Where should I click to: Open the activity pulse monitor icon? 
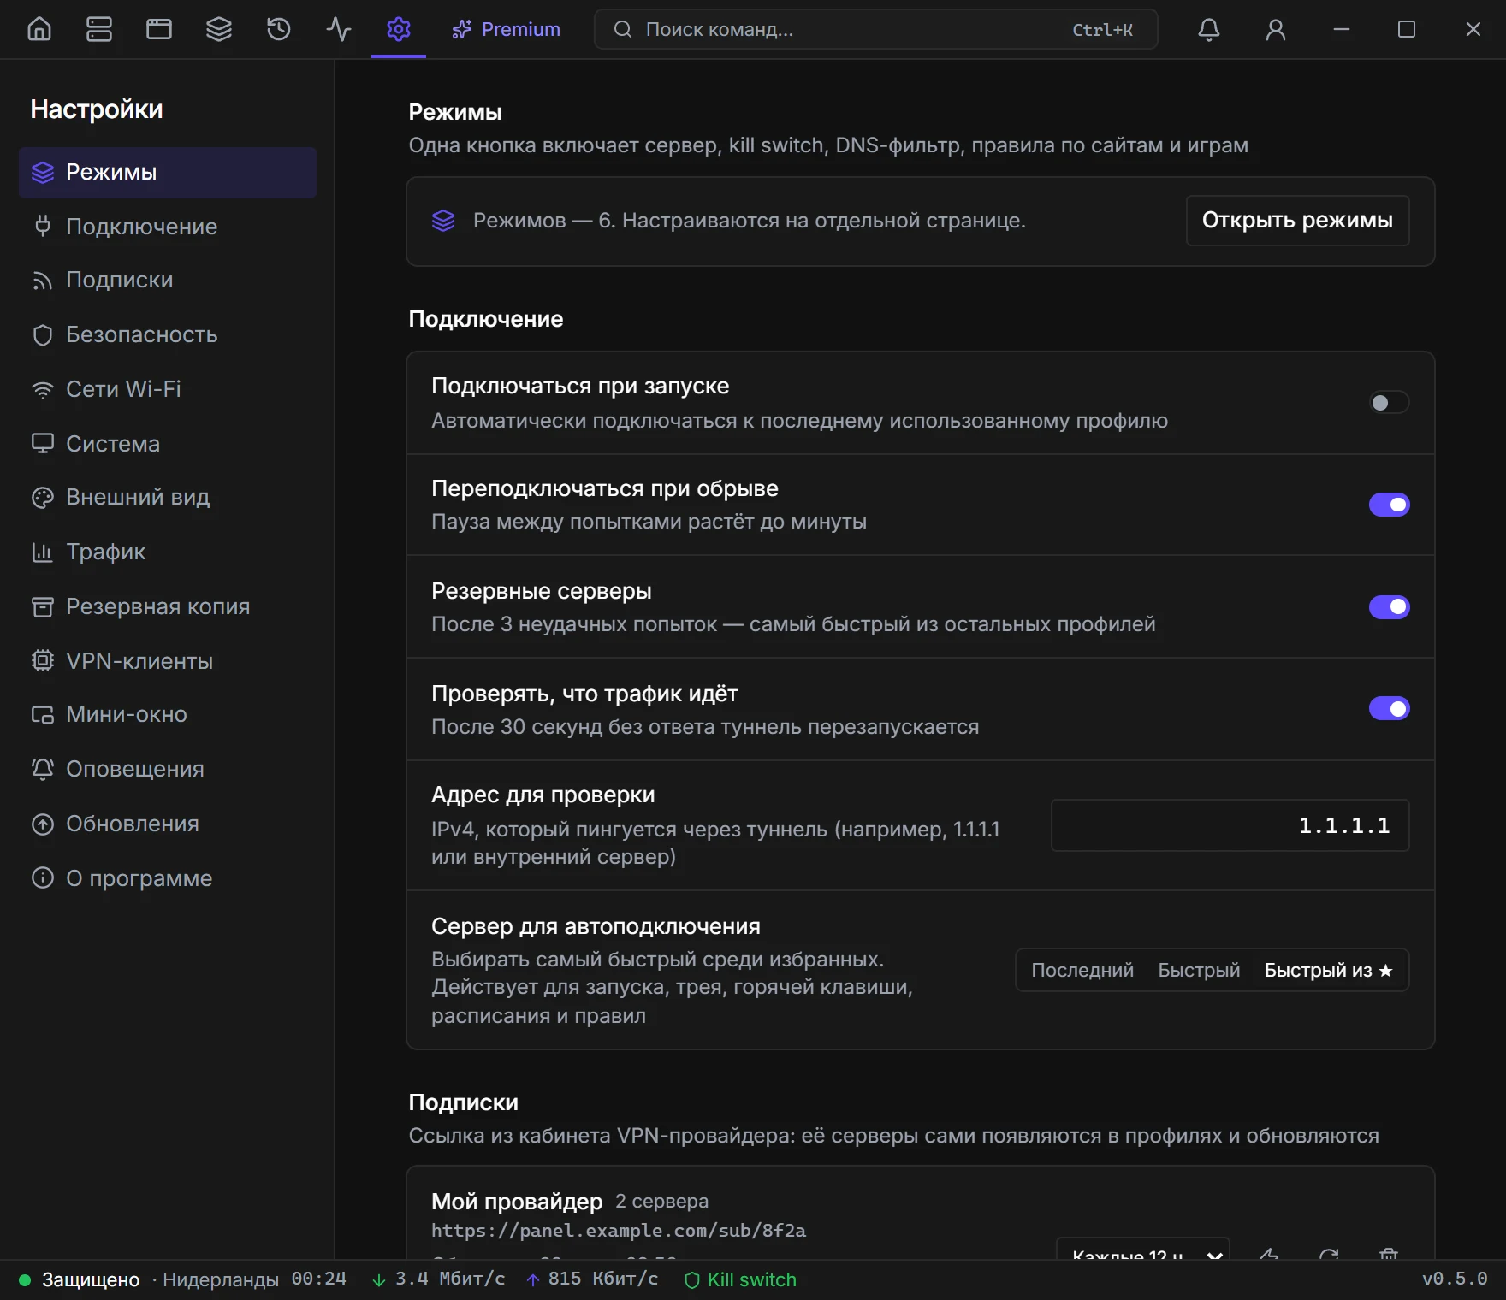pos(339,29)
